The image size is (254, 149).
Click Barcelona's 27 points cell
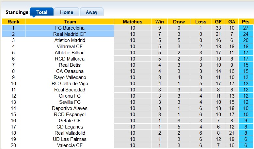point(246,28)
